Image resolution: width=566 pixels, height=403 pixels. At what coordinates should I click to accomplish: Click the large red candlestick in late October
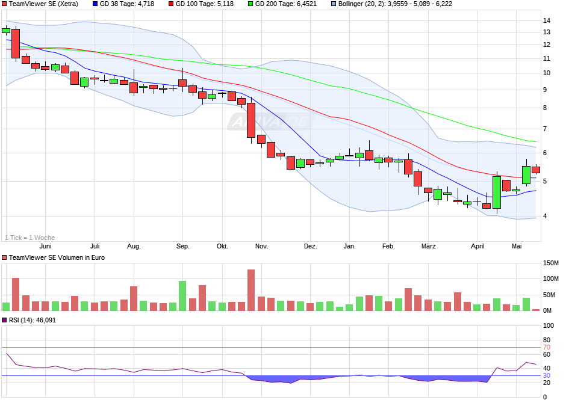point(251,120)
